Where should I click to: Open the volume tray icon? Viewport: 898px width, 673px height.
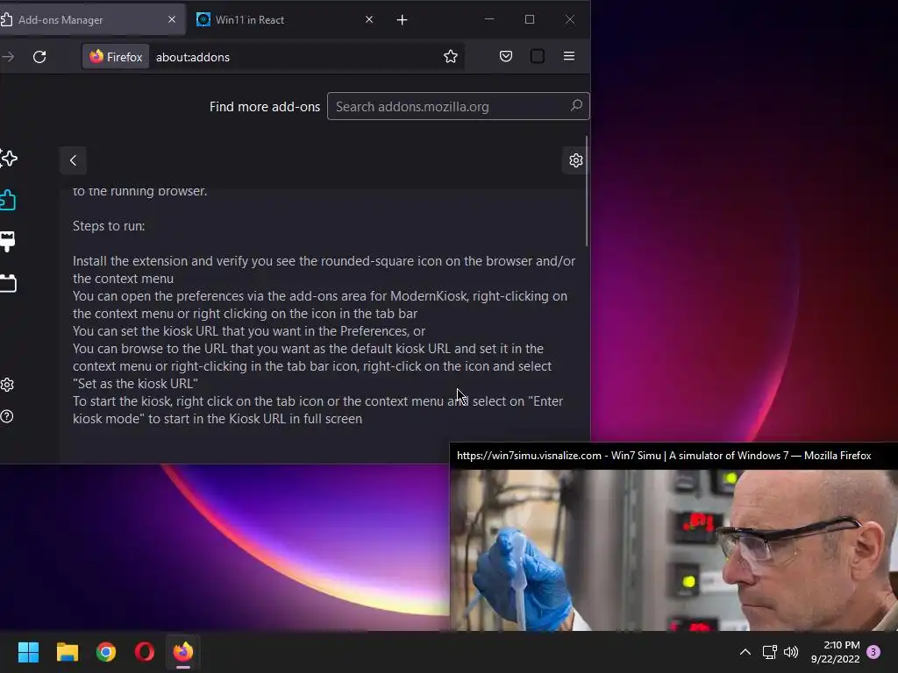click(x=791, y=652)
